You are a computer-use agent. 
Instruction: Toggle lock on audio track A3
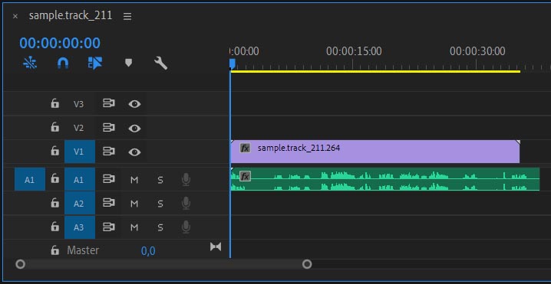[54, 227]
